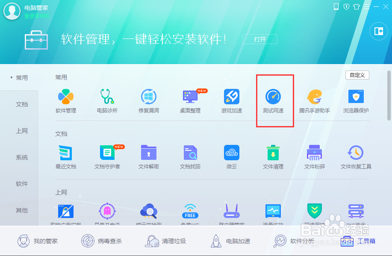
Task: Go to 工具箱 bottom tab
Action: [358, 241]
